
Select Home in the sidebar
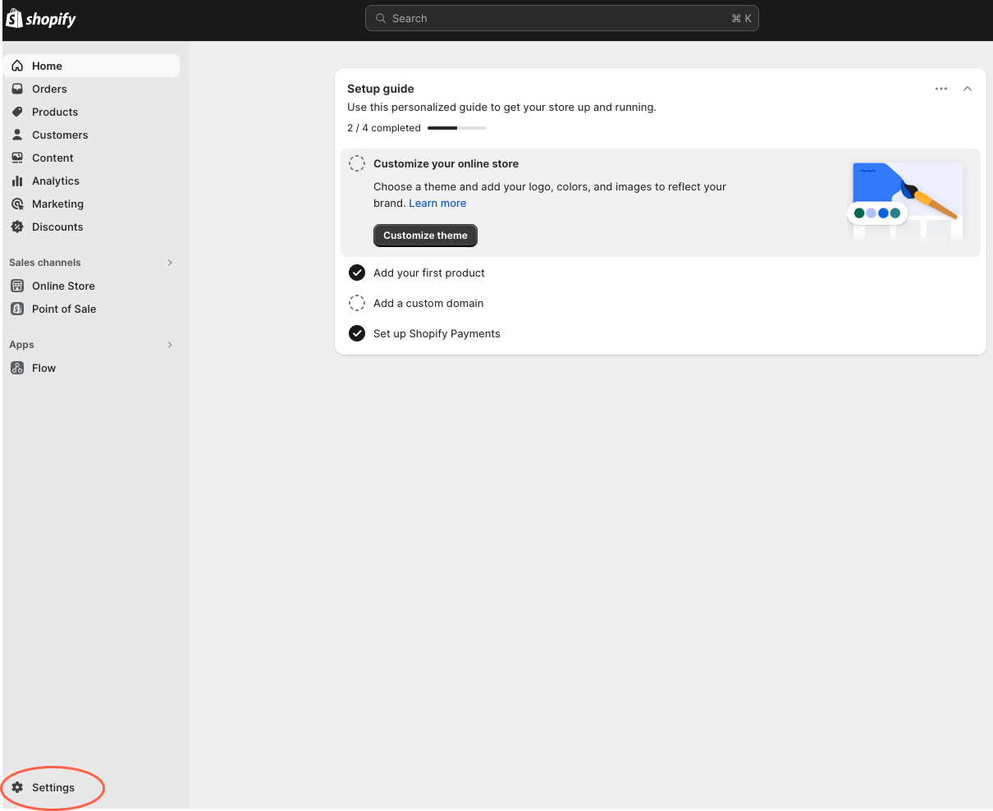47,66
